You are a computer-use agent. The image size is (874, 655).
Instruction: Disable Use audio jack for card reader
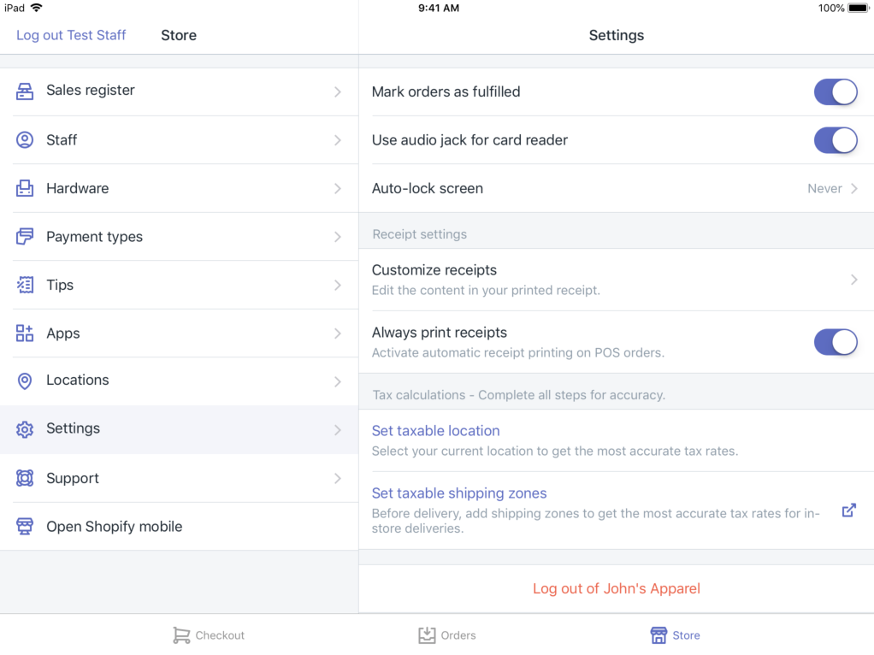tap(836, 140)
